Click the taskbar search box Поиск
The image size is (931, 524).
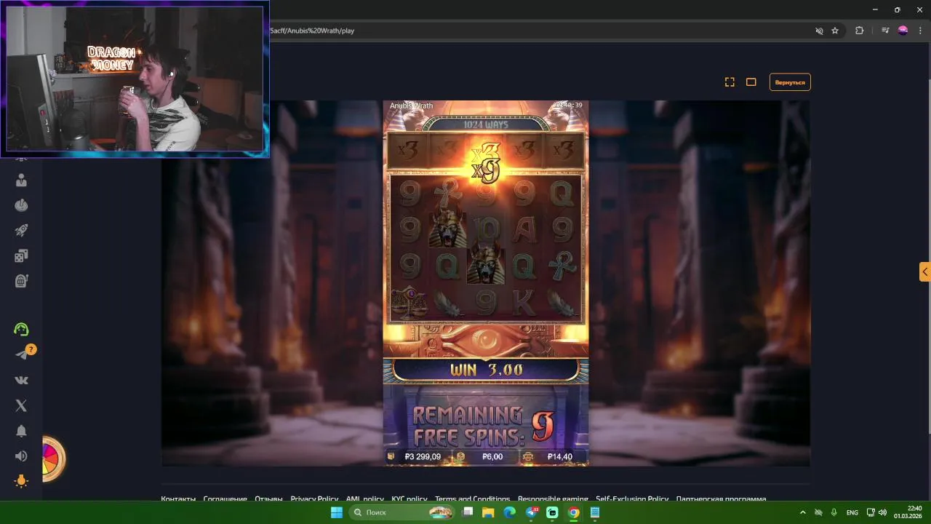[x=401, y=512]
